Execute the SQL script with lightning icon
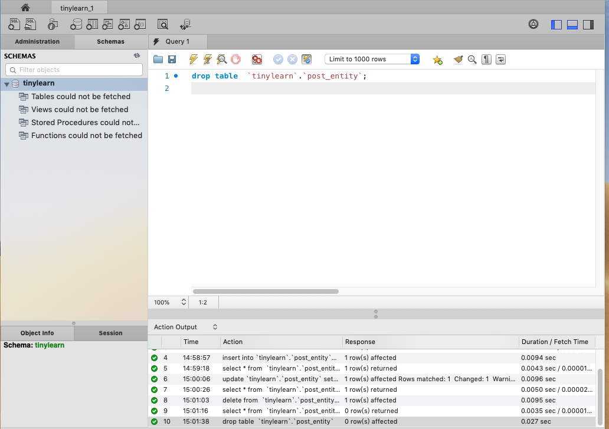Image resolution: width=609 pixels, height=429 pixels. (193, 60)
